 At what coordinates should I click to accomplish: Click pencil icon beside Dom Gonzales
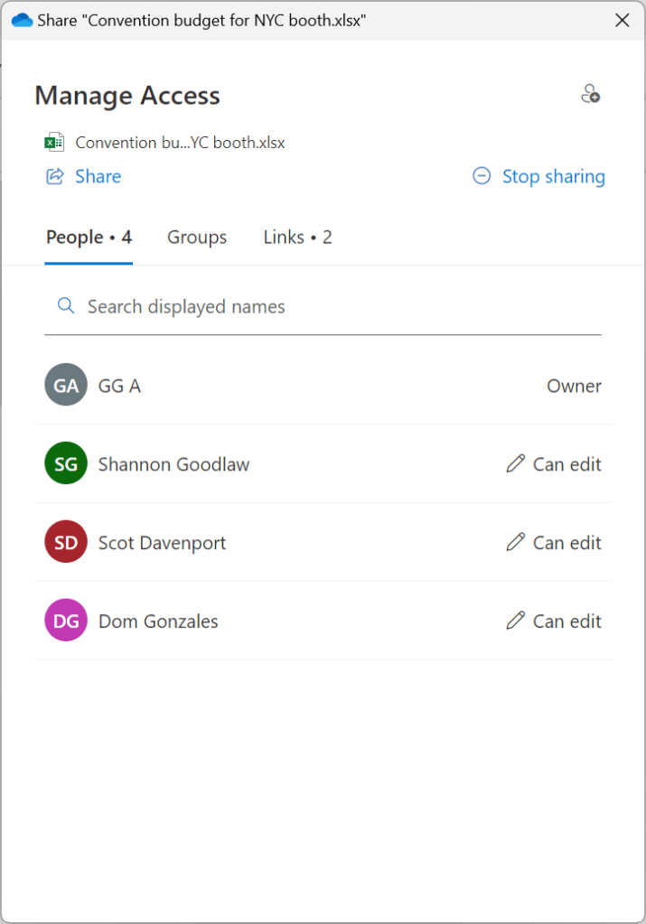[515, 621]
